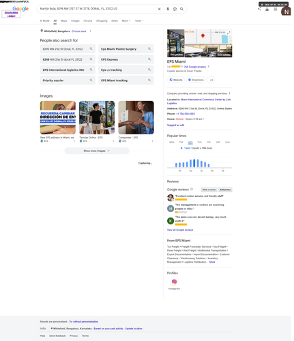Click magnifier on EPS Express suggestion
This screenshot has height=341, width=294.
point(149,59)
